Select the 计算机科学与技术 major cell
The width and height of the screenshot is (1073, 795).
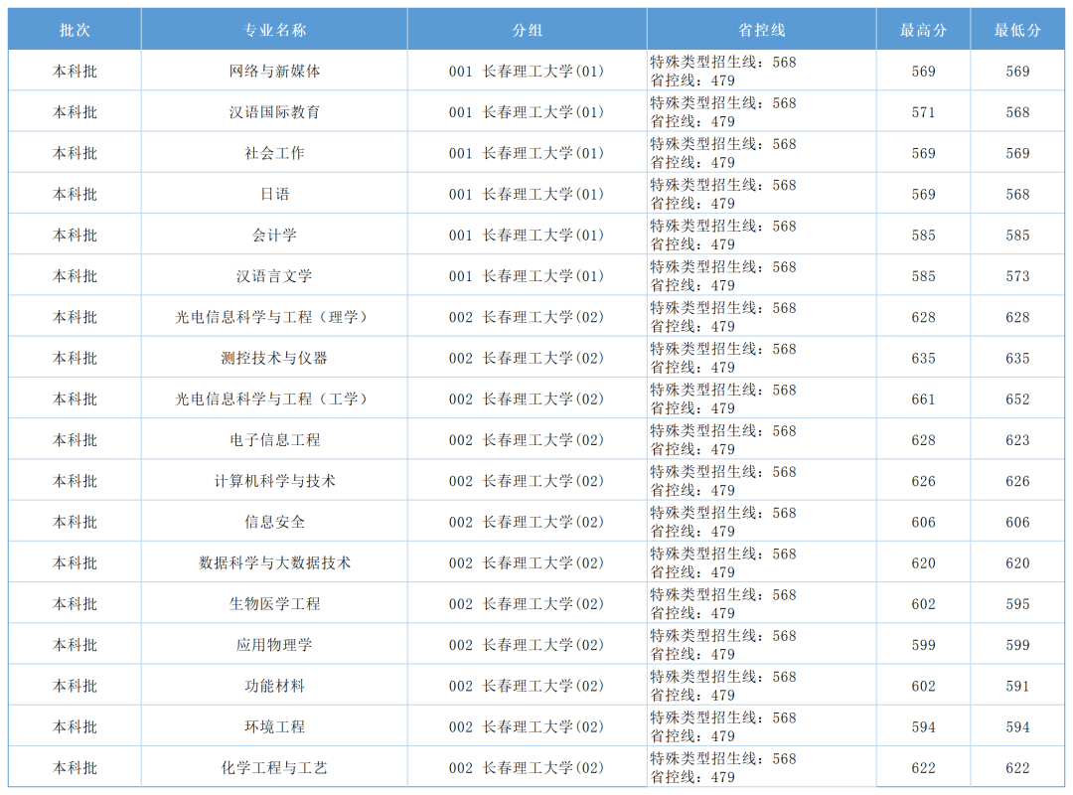tap(274, 481)
